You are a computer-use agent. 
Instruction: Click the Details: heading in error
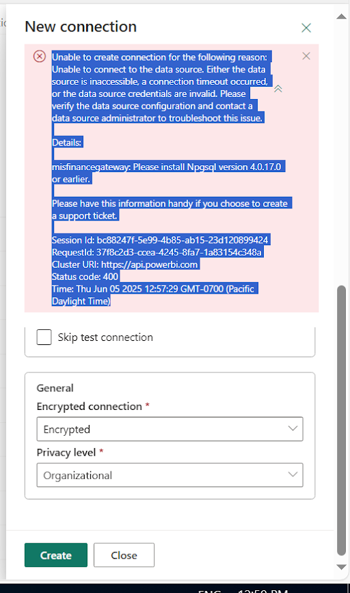click(66, 143)
